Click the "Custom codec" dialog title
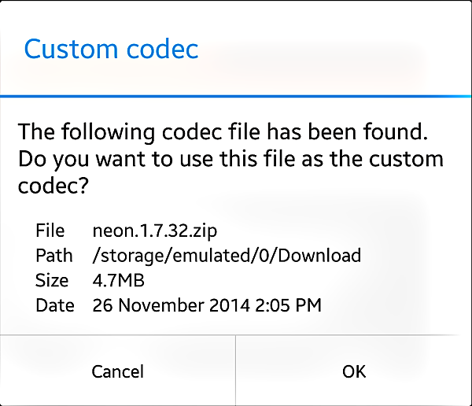The image size is (472, 406). 111,49
